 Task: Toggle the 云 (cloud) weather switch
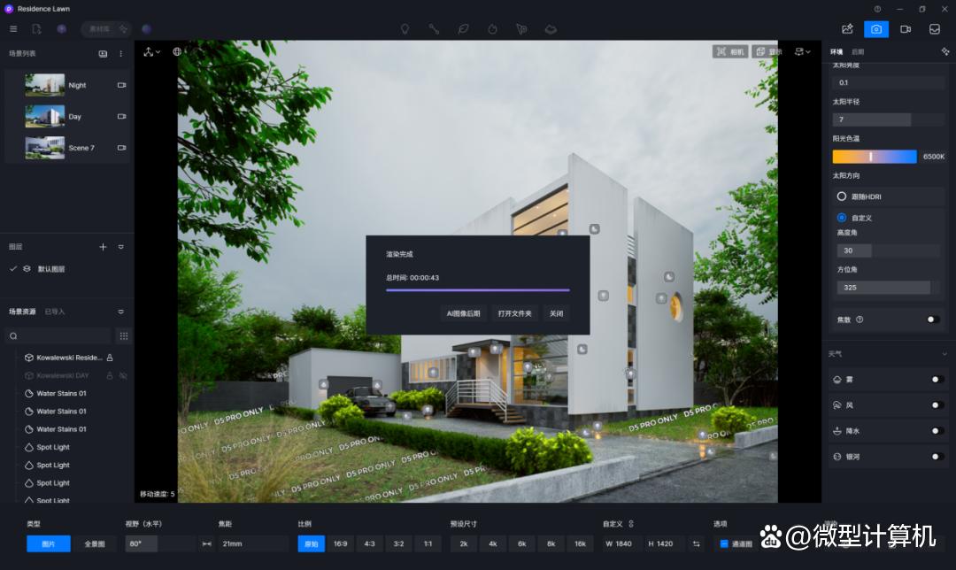click(937, 380)
